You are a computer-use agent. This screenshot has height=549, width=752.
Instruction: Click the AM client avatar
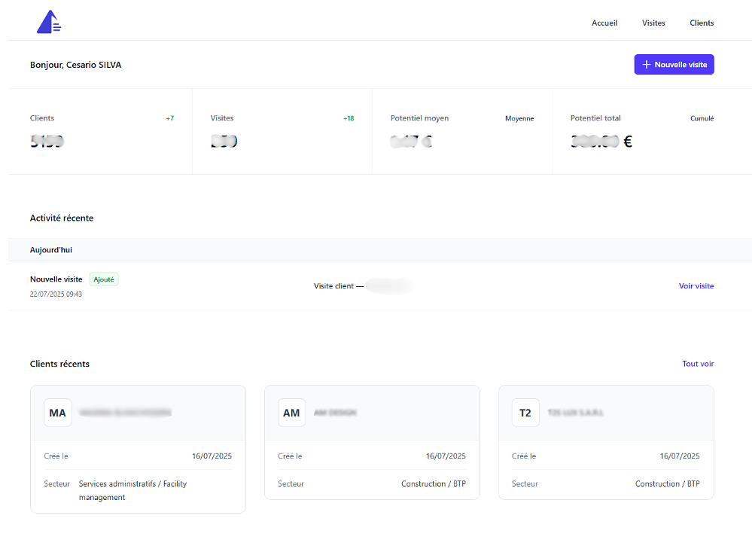pyautogui.click(x=291, y=413)
